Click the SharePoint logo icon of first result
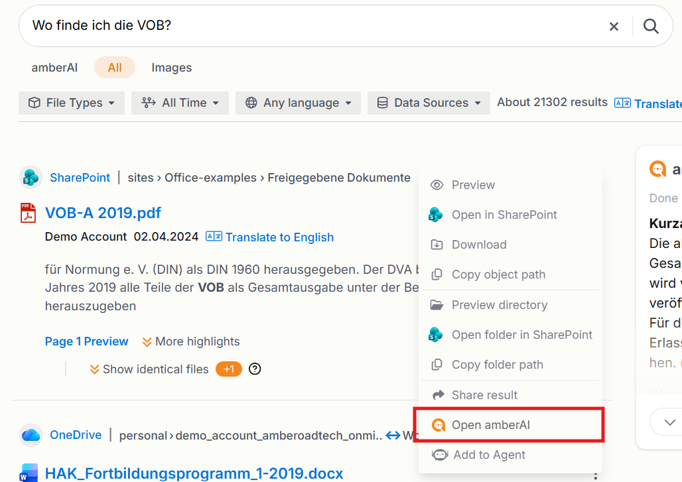 point(31,177)
